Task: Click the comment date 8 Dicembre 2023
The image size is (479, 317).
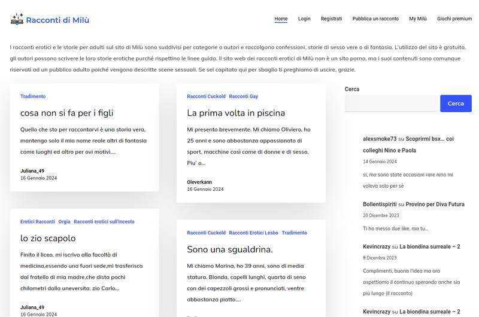Action: click(x=380, y=258)
